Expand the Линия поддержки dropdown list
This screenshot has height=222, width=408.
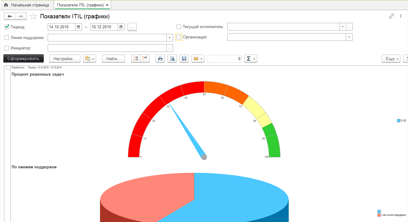(170, 38)
